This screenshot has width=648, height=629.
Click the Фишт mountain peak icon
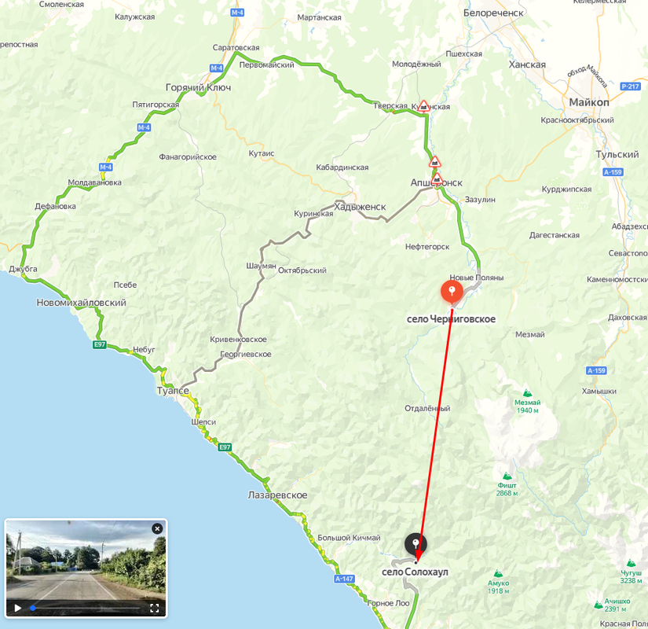(507, 476)
